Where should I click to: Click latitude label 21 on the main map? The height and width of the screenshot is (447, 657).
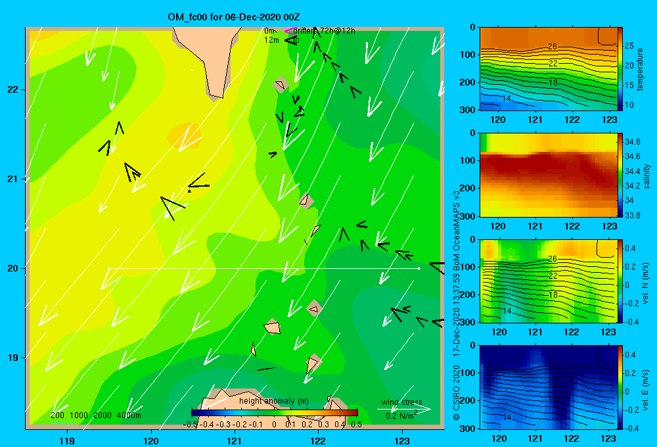13,179
